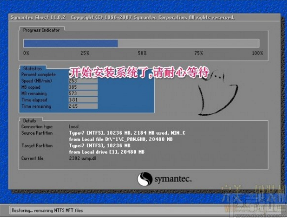Click the '50%' progress label
Viewport: 287px width, 218px height.
(142, 53)
